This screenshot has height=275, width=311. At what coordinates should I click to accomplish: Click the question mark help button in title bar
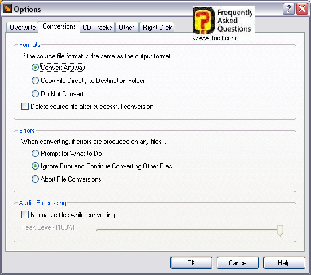pos(289,9)
